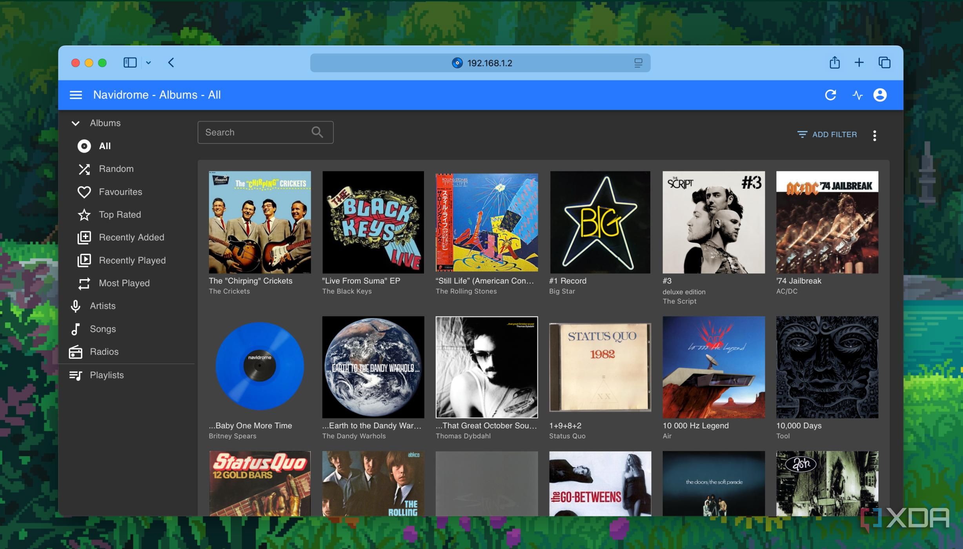Open 10 000 Hz Legend cover
963x549 pixels.
(714, 367)
